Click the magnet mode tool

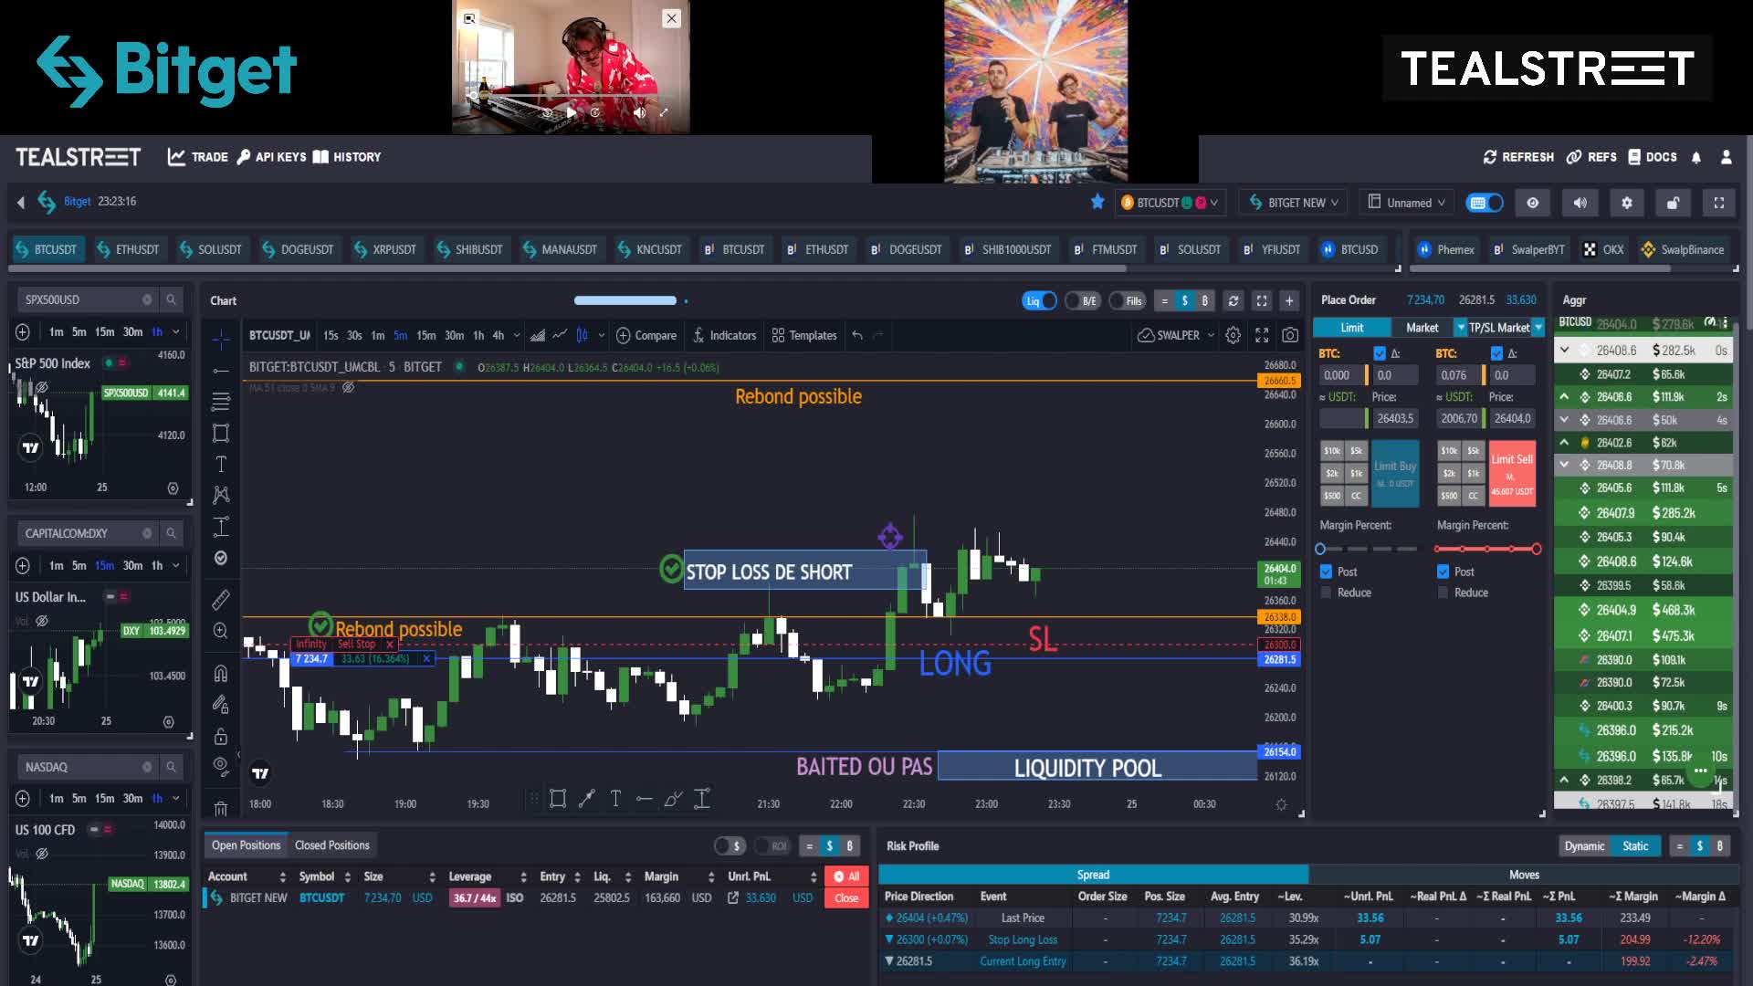[x=221, y=674]
